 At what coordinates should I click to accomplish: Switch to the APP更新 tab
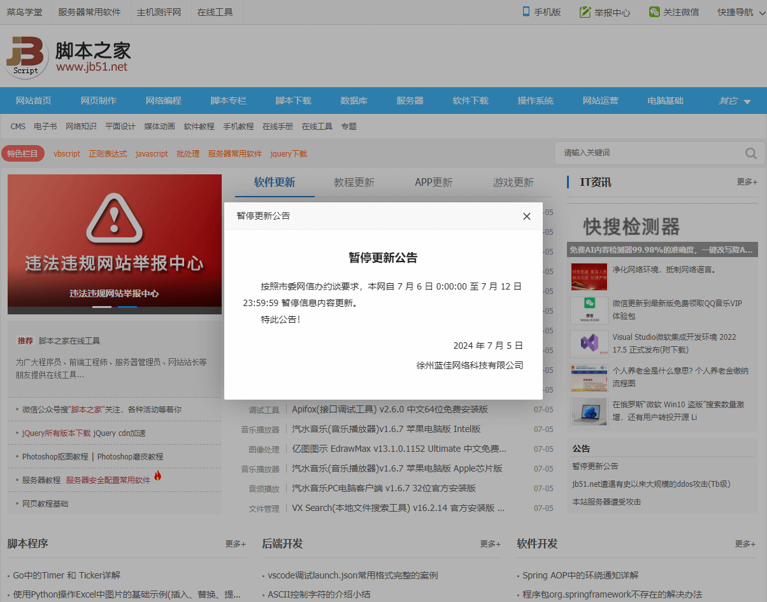[x=434, y=183]
